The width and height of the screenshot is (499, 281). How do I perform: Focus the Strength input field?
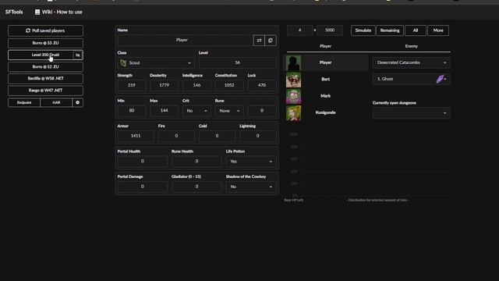132,85
